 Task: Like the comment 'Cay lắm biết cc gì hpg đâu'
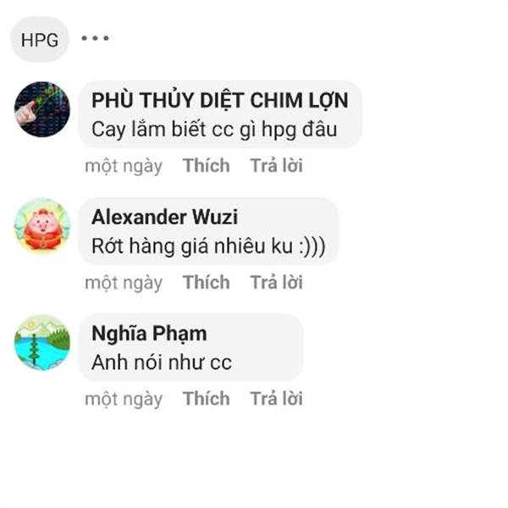tap(207, 166)
